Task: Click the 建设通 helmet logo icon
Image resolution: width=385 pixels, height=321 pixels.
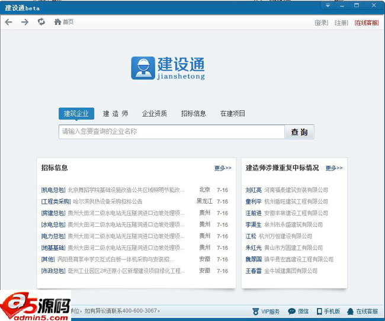Action: tap(143, 68)
